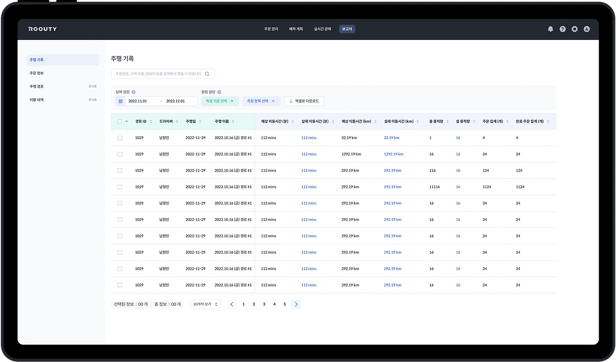Screen dimensions: 616x362
Task: Sort by 완료 주문 집계 (개) column
Action: point(548,122)
